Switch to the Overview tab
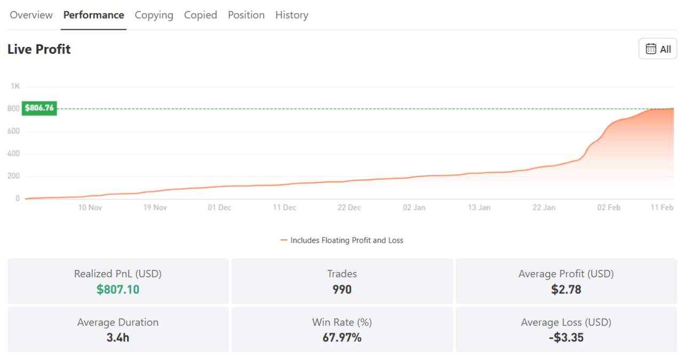 pos(31,15)
